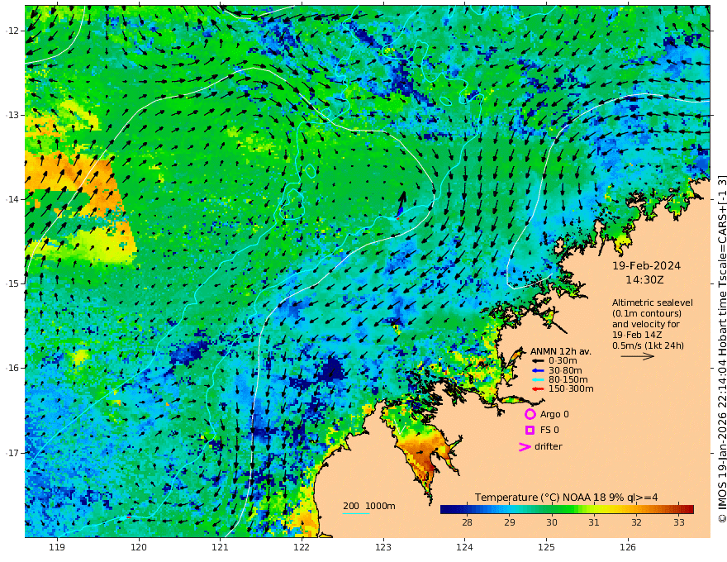Click the time text 14:30Z
The width and height of the screenshot is (727, 562).
644,280
